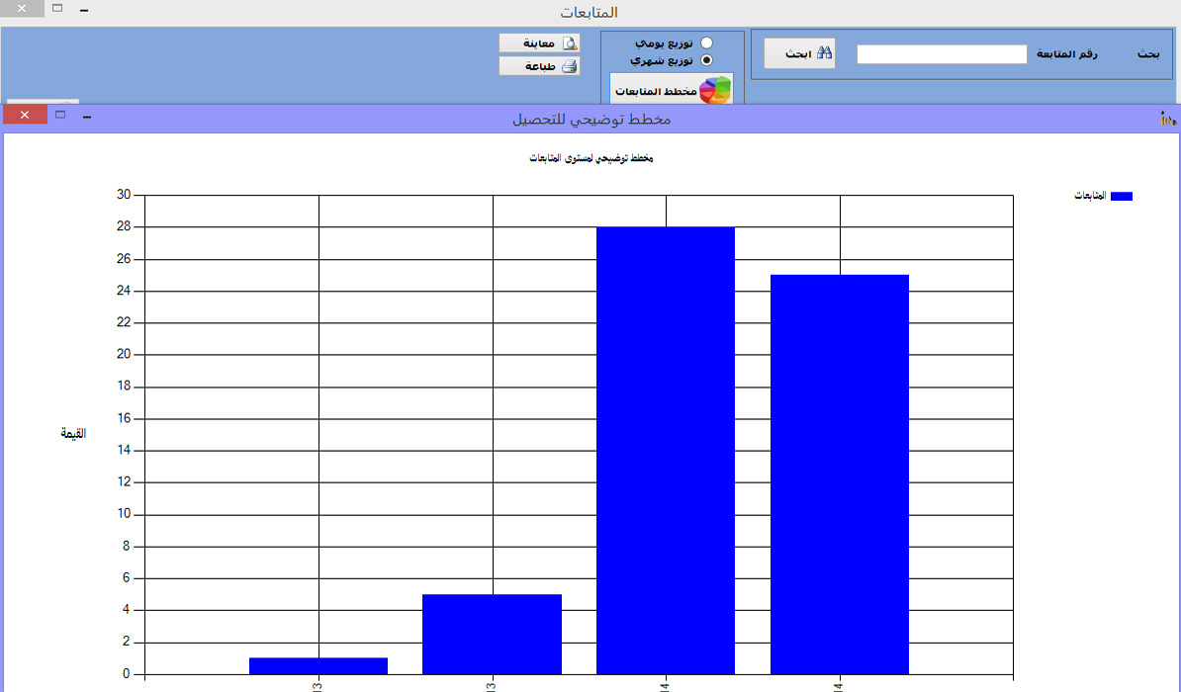The width and height of the screenshot is (1181, 692).
Task: Select the توزيع شهري monthly distribution option
Action: pos(706,59)
